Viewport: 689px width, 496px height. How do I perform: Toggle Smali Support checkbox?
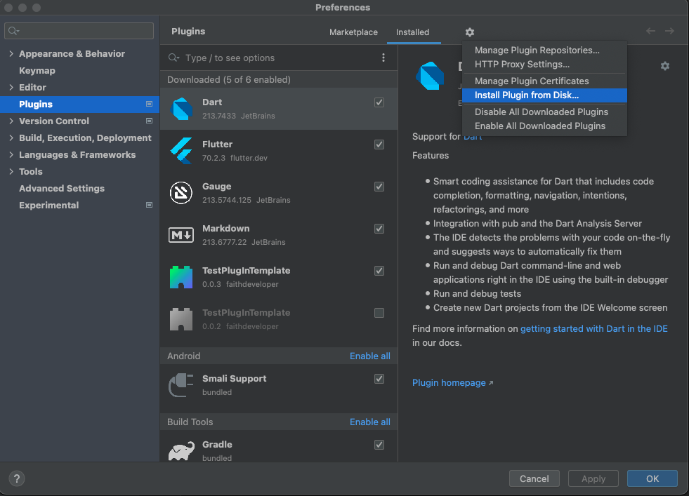(379, 379)
